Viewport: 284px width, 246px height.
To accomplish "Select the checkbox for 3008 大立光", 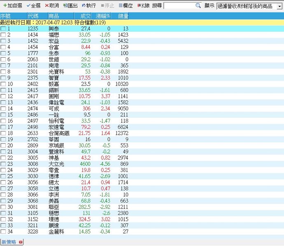I will point(3,164).
